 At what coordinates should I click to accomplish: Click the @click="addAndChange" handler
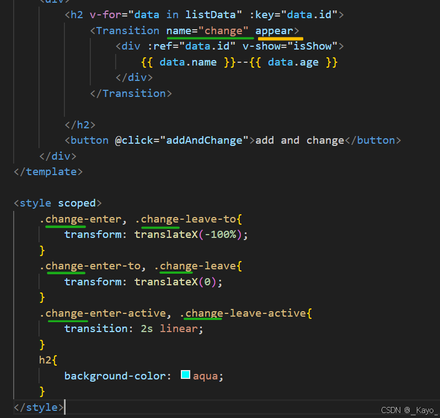click(x=182, y=140)
